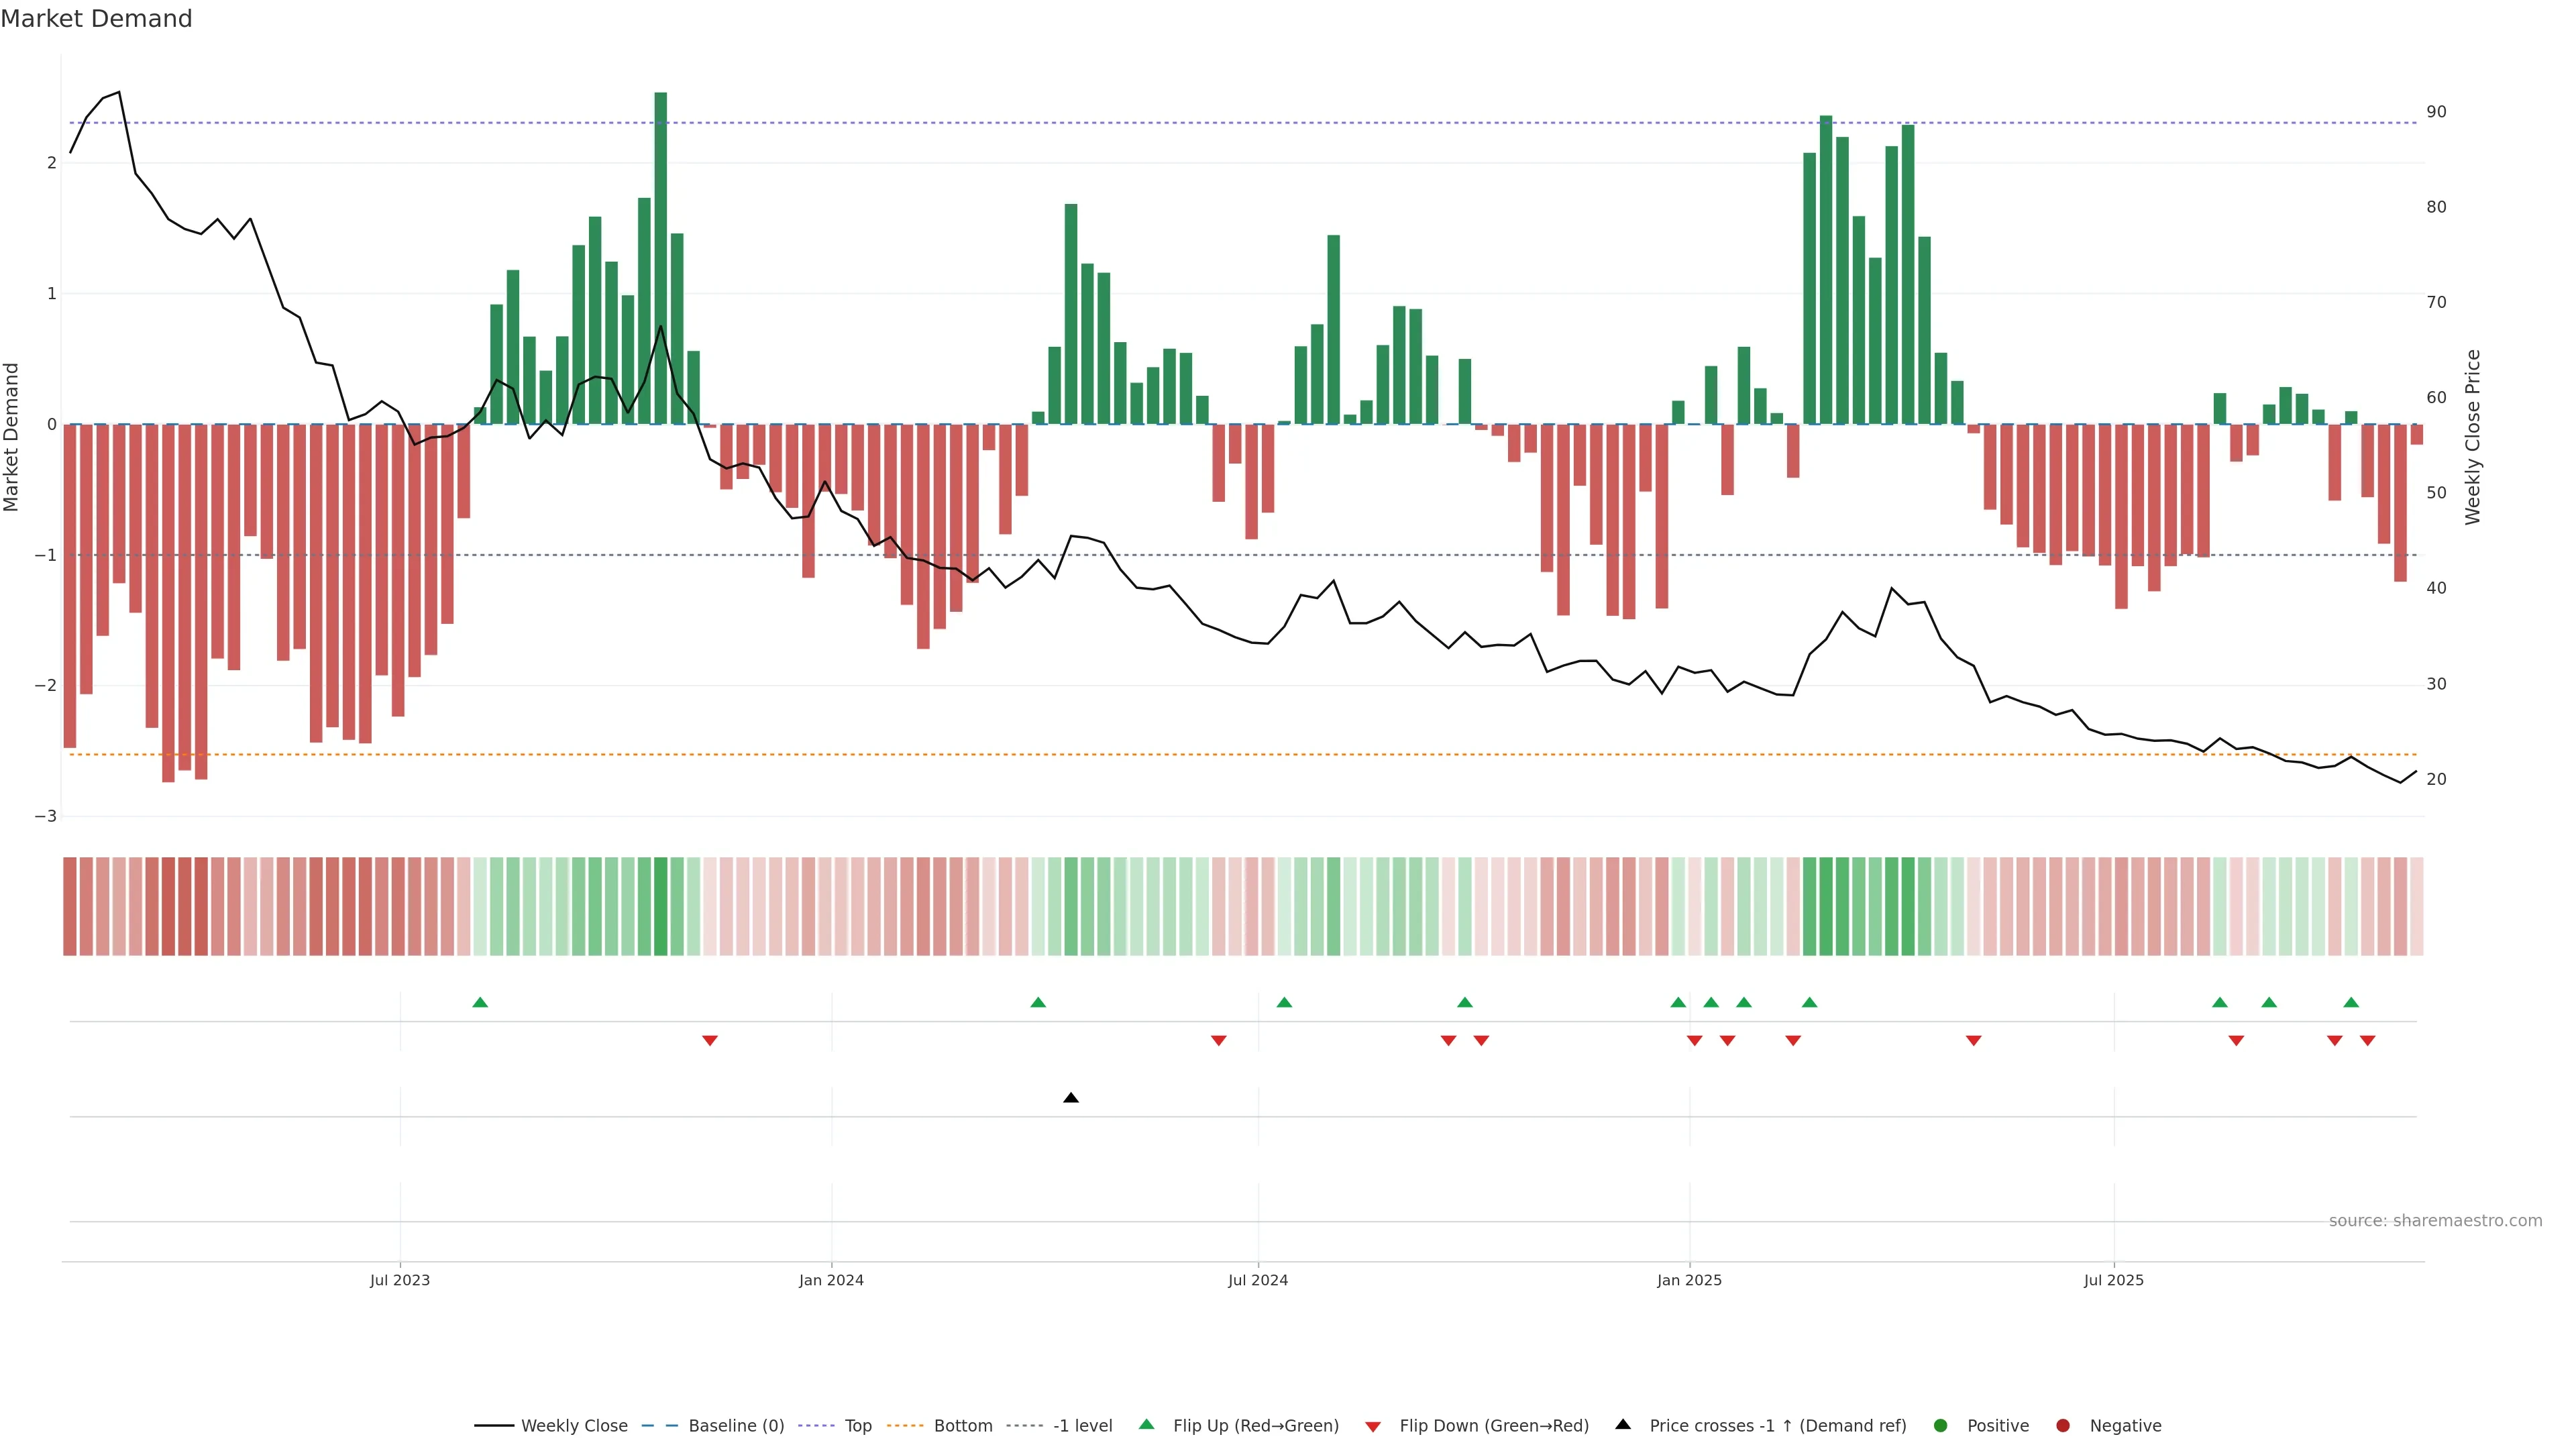
Task: Click the red Flip Down legend triangle
Action: 1373,1426
